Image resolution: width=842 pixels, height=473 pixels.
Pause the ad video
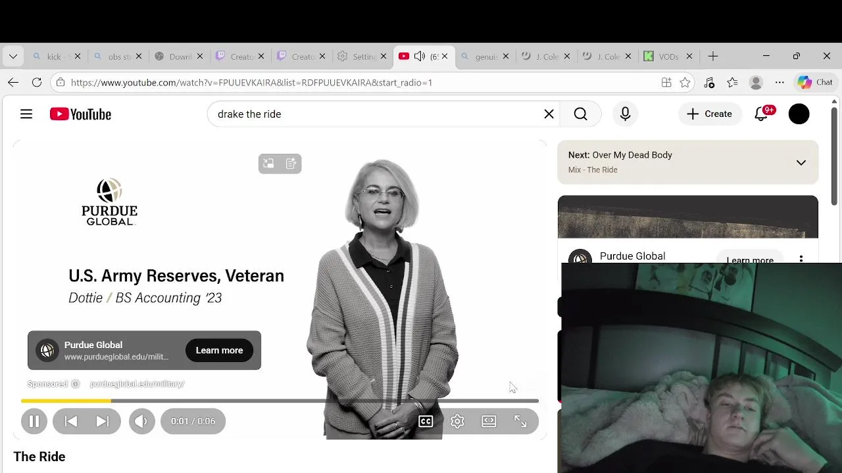(34, 421)
